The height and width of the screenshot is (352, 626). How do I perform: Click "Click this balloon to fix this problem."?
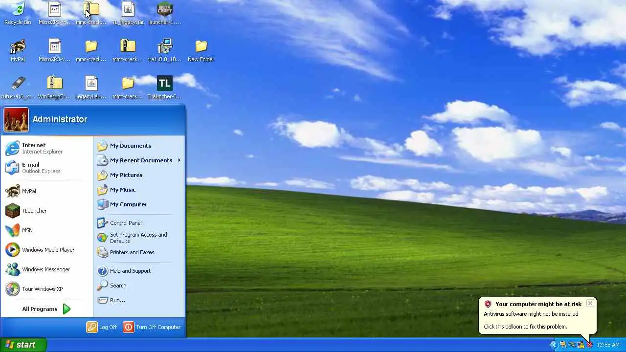pyautogui.click(x=525, y=327)
